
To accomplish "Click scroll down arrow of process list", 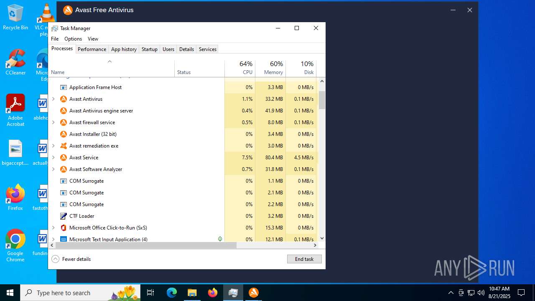I will pyautogui.click(x=322, y=238).
